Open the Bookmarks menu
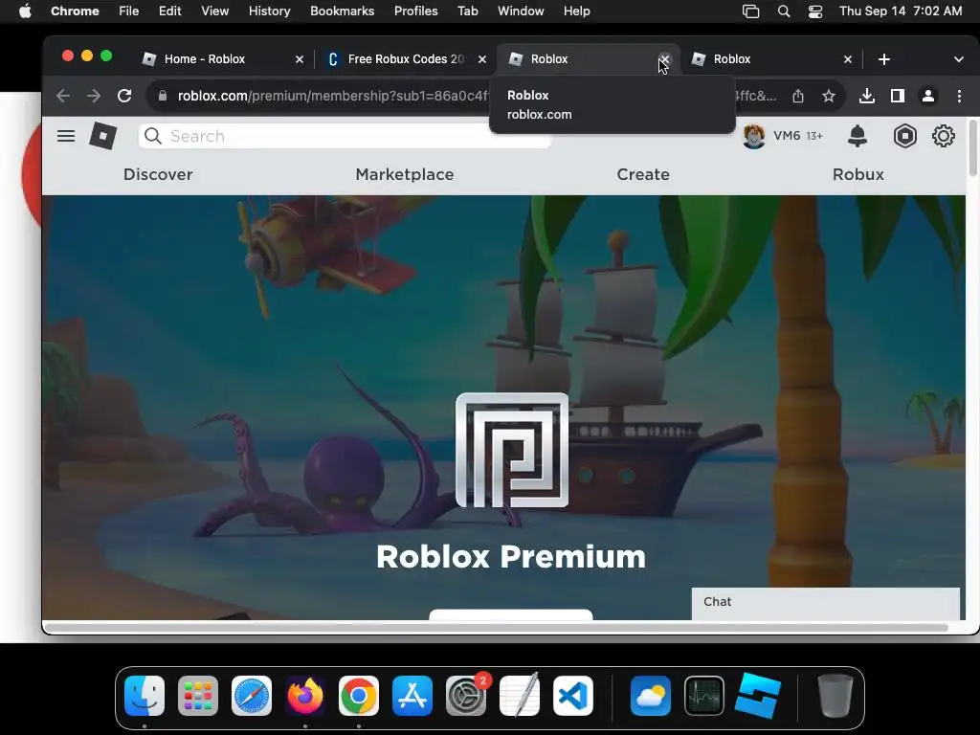Viewport: 980px width, 735px height. pos(342,11)
